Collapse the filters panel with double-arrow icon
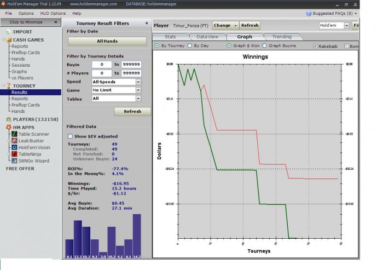The width and height of the screenshot is (383, 270). click(x=146, y=24)
